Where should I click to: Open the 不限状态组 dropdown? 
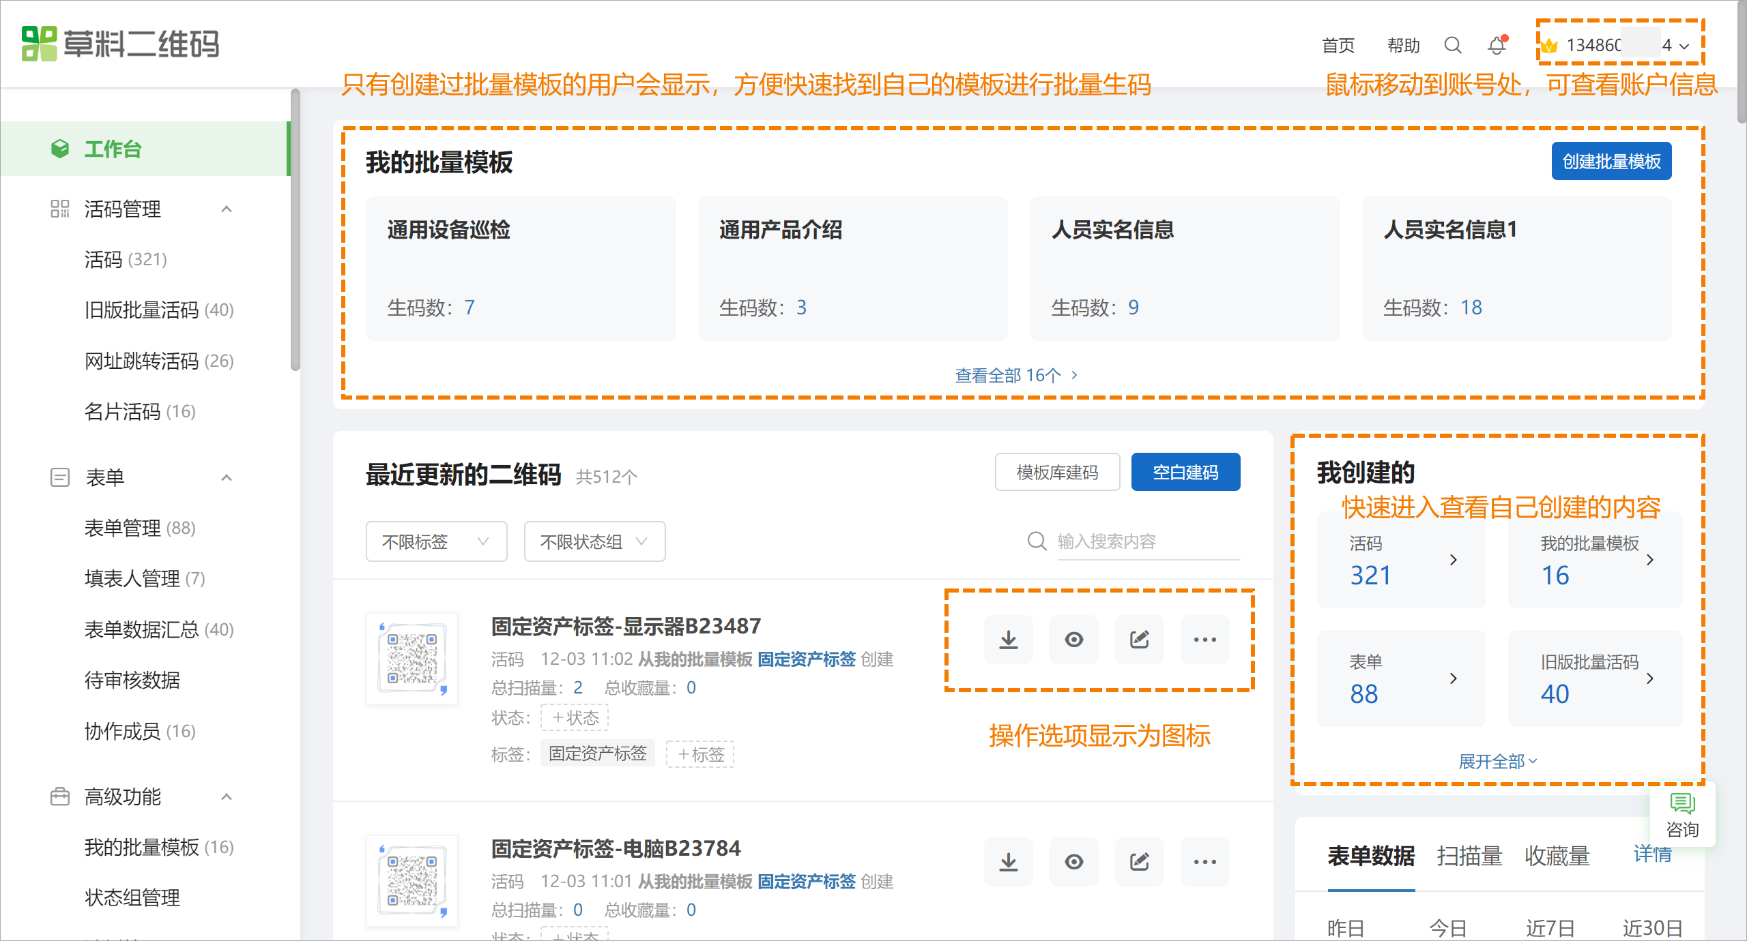point(595,541)
